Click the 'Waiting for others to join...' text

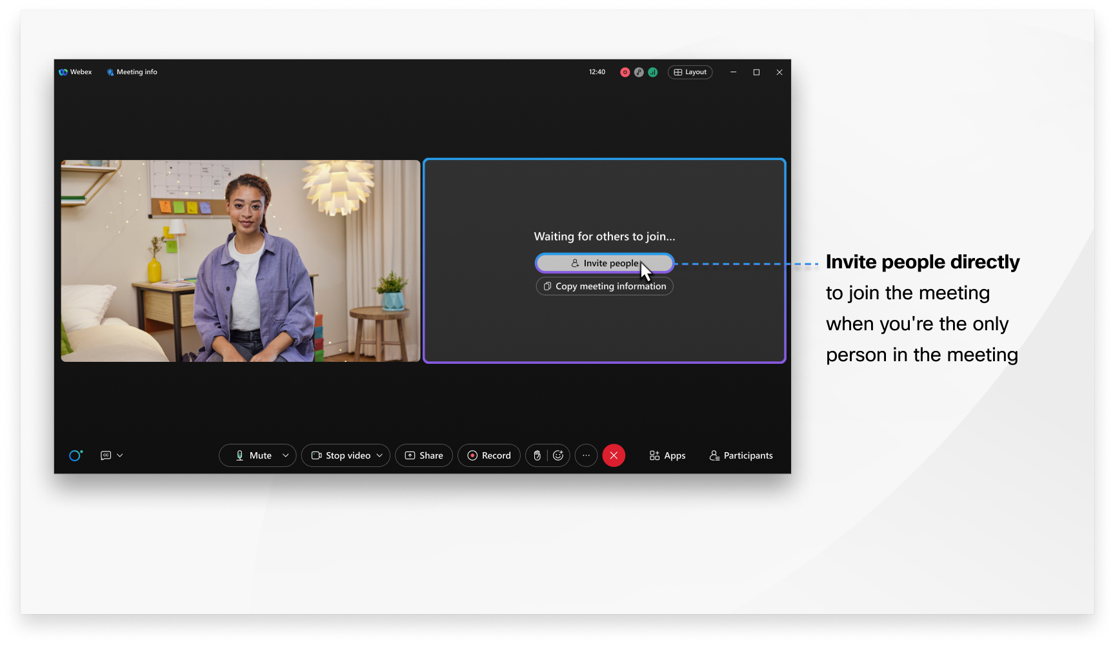[x=605, y=237]
